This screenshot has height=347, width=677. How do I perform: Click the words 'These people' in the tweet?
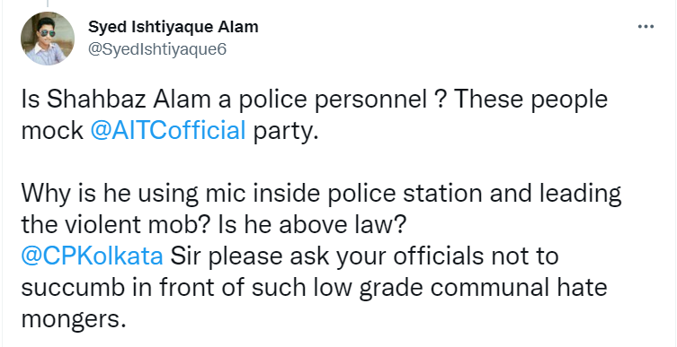coord(530,100)
